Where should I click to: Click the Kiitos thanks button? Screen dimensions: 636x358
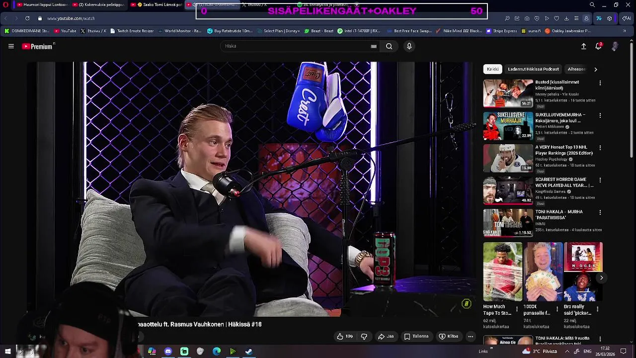pos(448,337)
